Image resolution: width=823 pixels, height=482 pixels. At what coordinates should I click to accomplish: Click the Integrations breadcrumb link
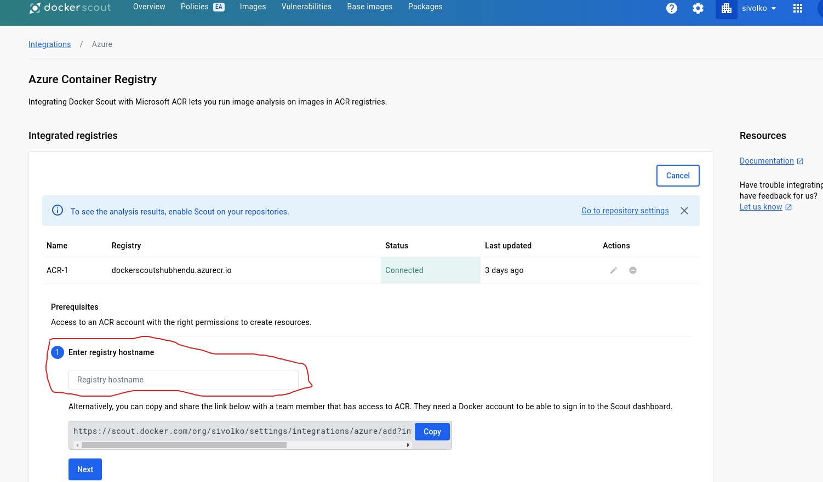pyautogui.click(x=50, y=44)
